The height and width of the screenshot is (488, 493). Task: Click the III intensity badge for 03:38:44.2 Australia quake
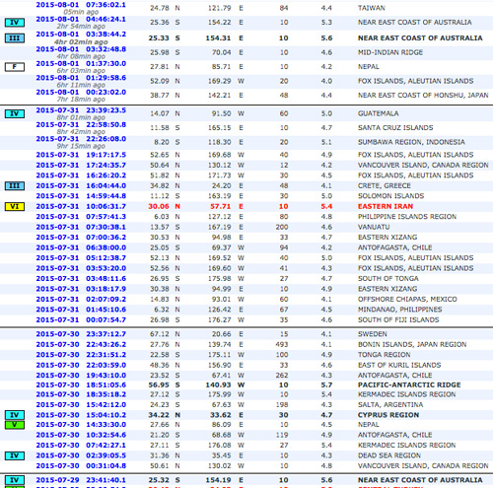(15, 38)
